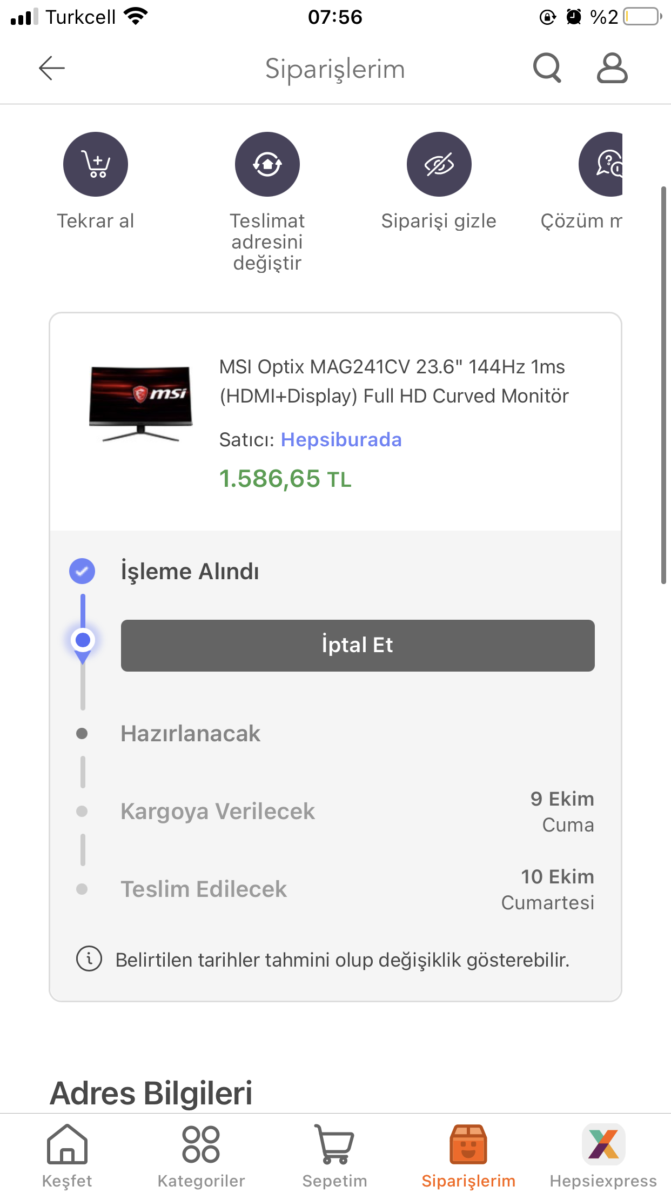Click the İşleme Alındı checkmark step
Viewport: 671px width, 1193px height.
pos(82,571)
